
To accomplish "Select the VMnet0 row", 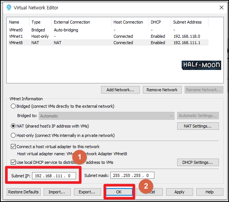I will (x=109, y=30).
